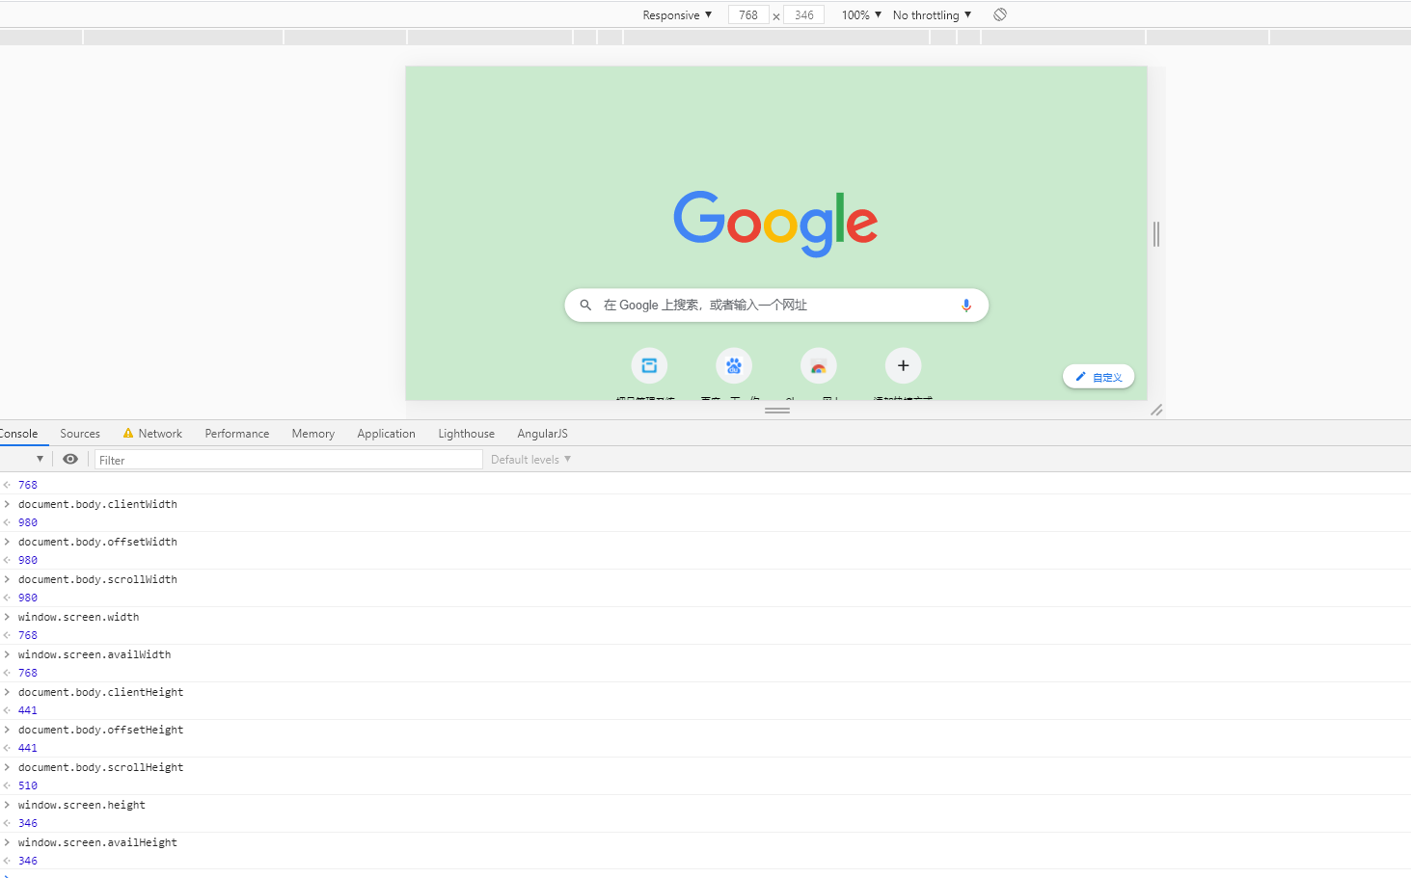Click the 441 result under document.body.clientHeight
Image resolution: width=1411 pixels, height=878 pixels.
pos(28,710)
